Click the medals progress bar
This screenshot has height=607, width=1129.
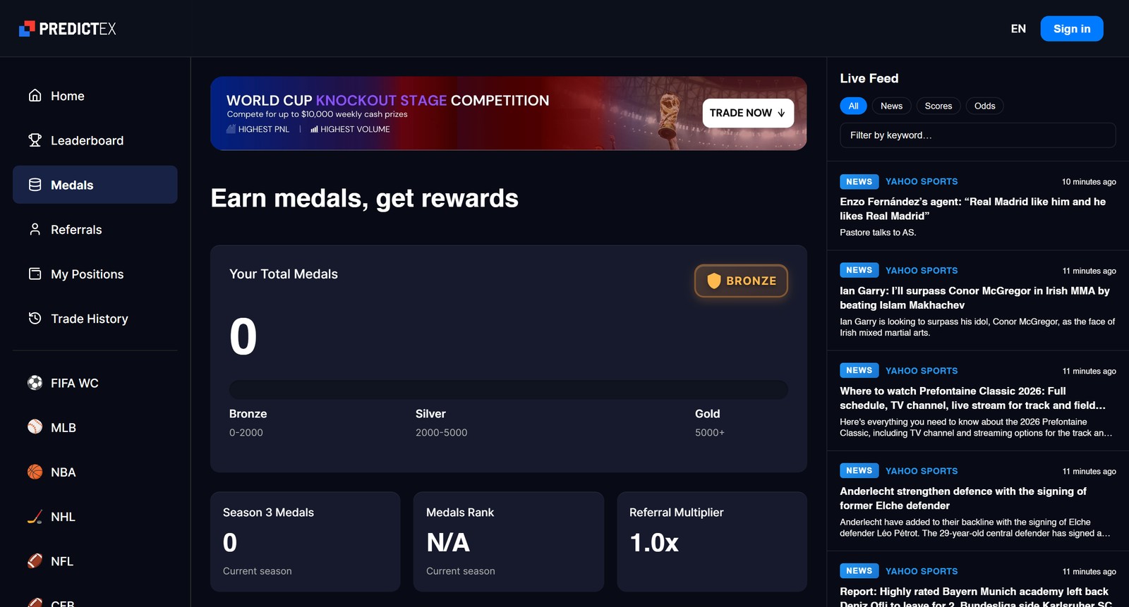508,390
